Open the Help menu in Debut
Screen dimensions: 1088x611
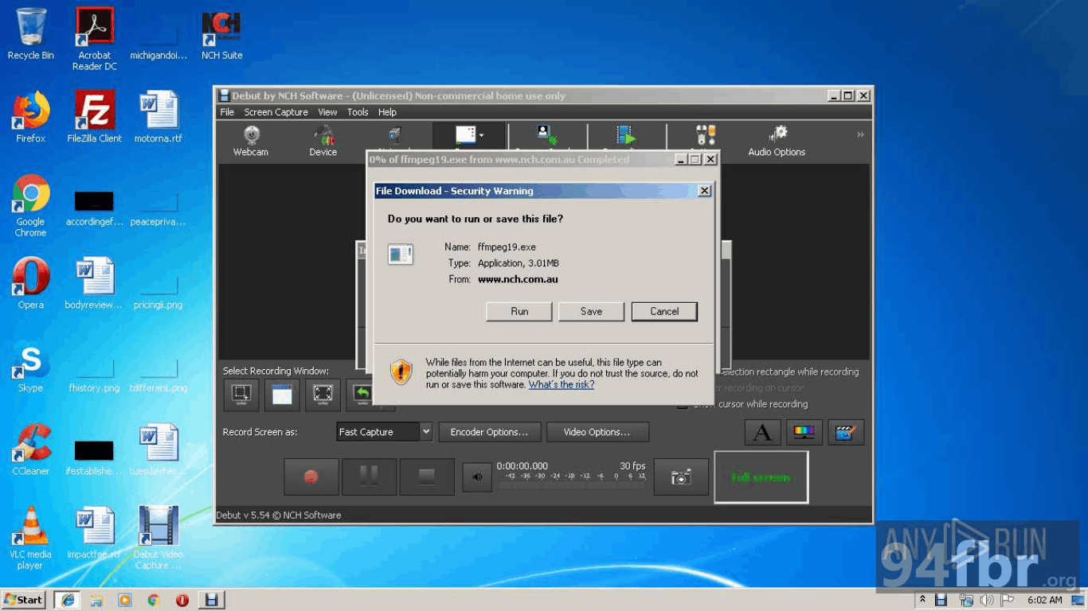pos(387,112)
